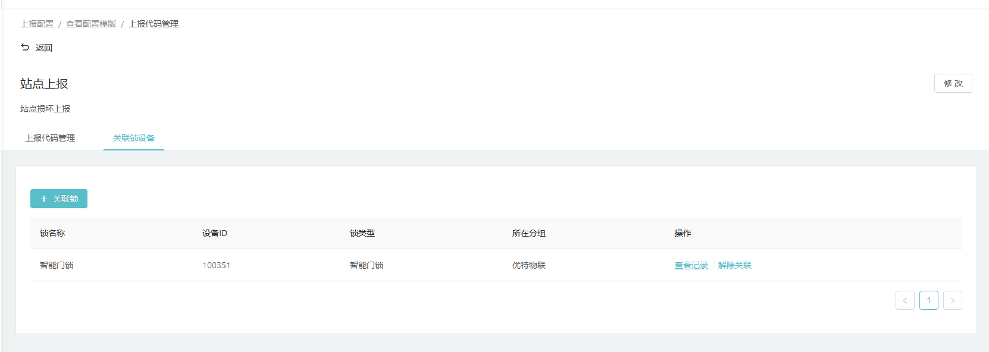Viewport: 989px width, 352px height.
Task: Click 解除关联 to unlink the lock
Action: pyautogui.click(x=734, y=265)
